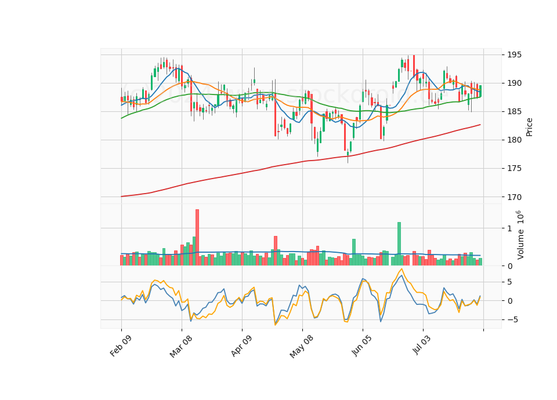
Task: Select the 1 tick on the volume axis
Action: [509, 228]
